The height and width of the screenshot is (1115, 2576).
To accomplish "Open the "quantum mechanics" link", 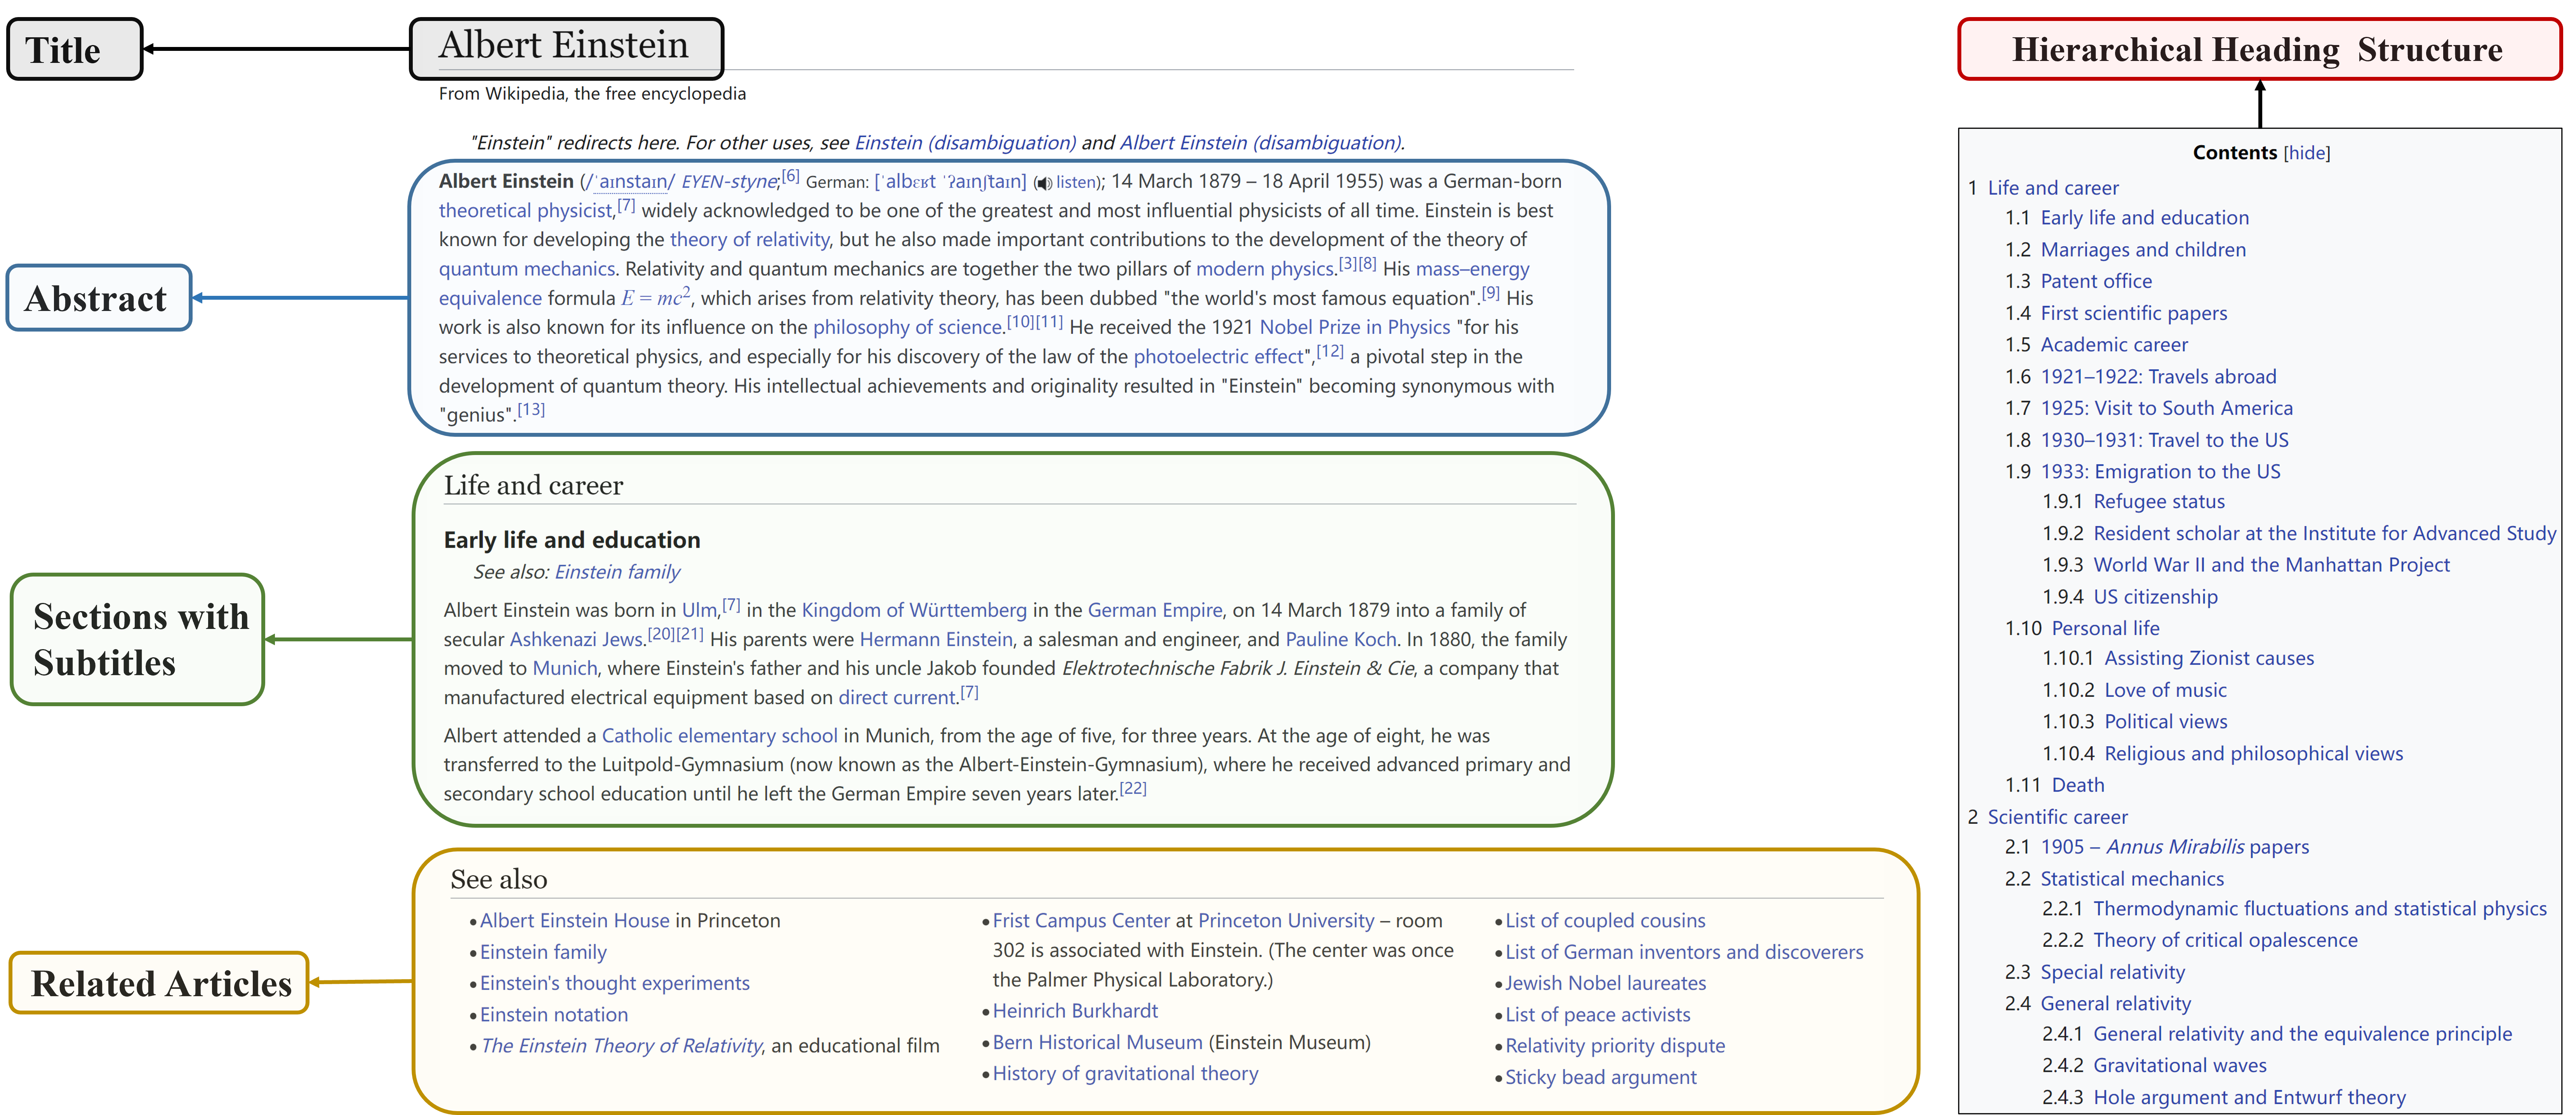I will tap(527, 269).
